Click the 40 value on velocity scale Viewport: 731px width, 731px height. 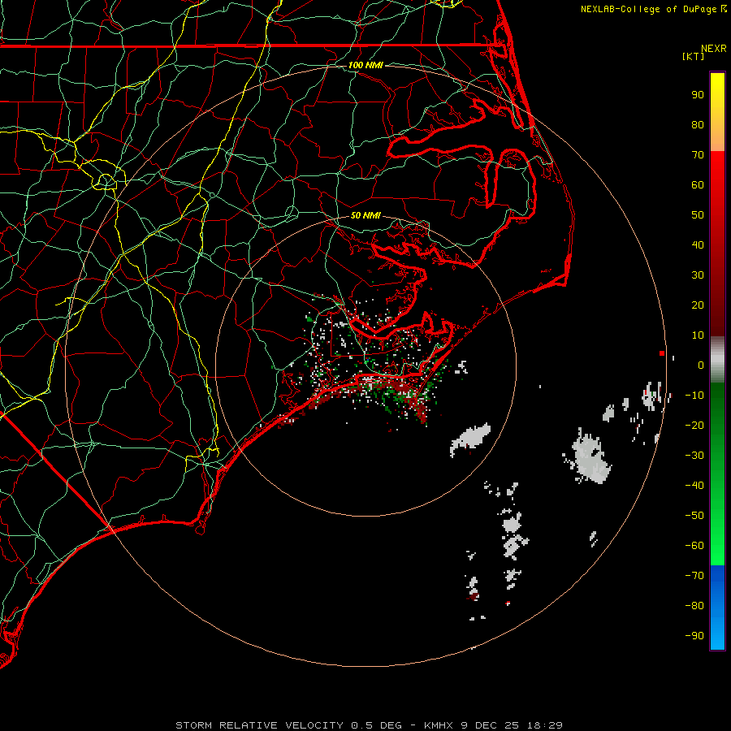click(x=698, y=245)
